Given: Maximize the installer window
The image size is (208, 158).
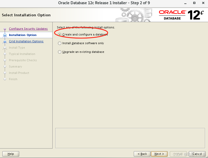Looking at the screenshot, I should [x=194, y=3].
